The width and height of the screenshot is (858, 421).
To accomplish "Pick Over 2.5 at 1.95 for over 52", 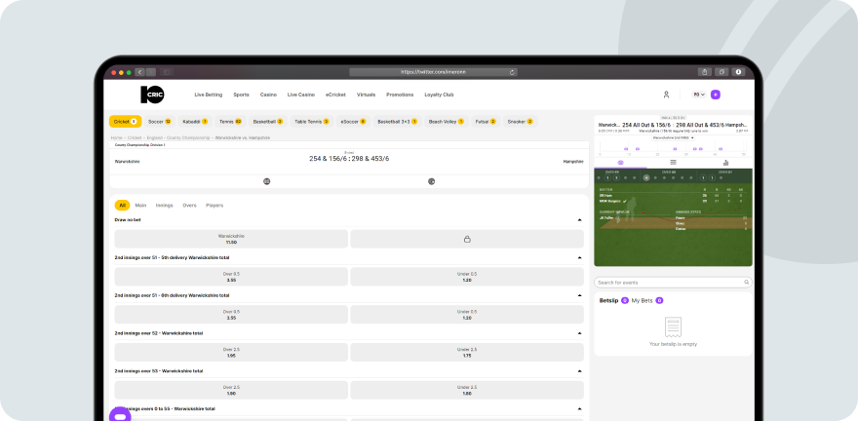I will [231, 352].
